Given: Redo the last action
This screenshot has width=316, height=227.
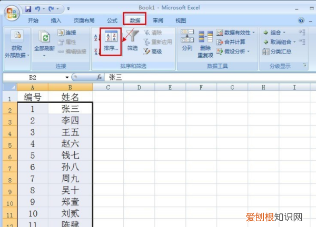Looking at the screenshot, I should click(x=51, y=9).
